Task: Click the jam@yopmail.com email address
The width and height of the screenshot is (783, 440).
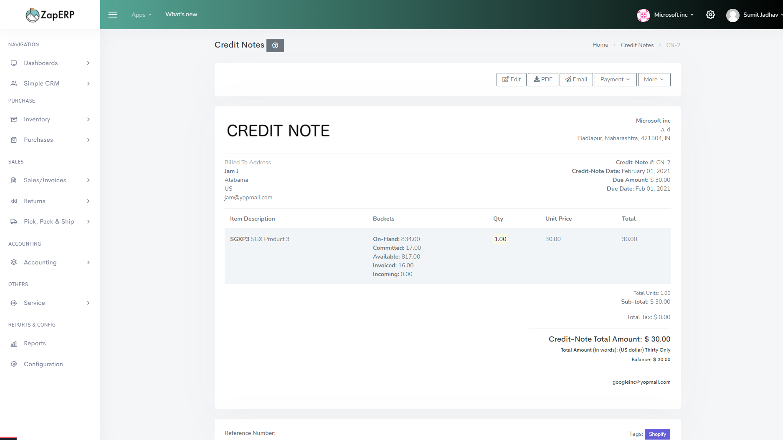Action: tap(248, 197)
